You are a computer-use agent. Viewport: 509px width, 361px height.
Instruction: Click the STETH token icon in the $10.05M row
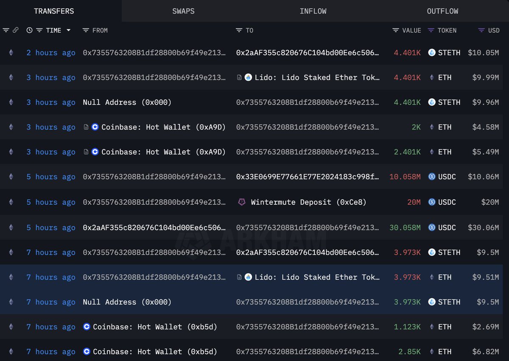pos(432,53)
